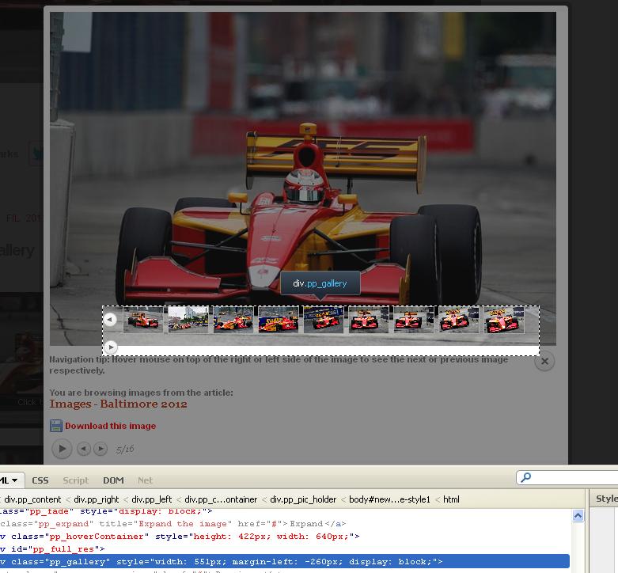Go to previous image arrow beside 5/16
The height and width of the screenshot is (573, 618).
(84, 449)
